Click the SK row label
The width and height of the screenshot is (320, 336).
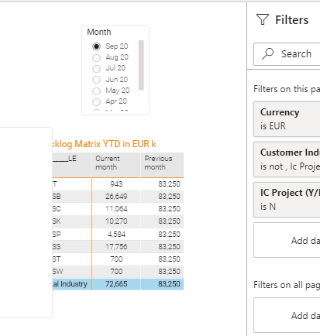point(57,221)
